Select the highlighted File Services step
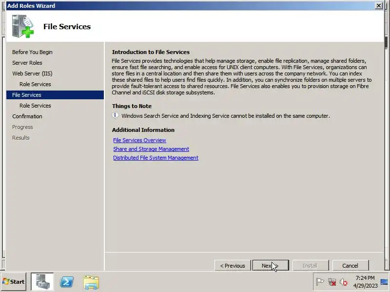This screenshot has width=390, height=292. click(x=55, y=94)
